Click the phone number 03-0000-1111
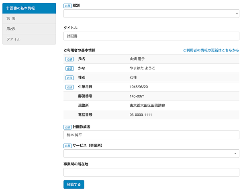The width and height of the screenshot is (241, 191). click(141, 115)
